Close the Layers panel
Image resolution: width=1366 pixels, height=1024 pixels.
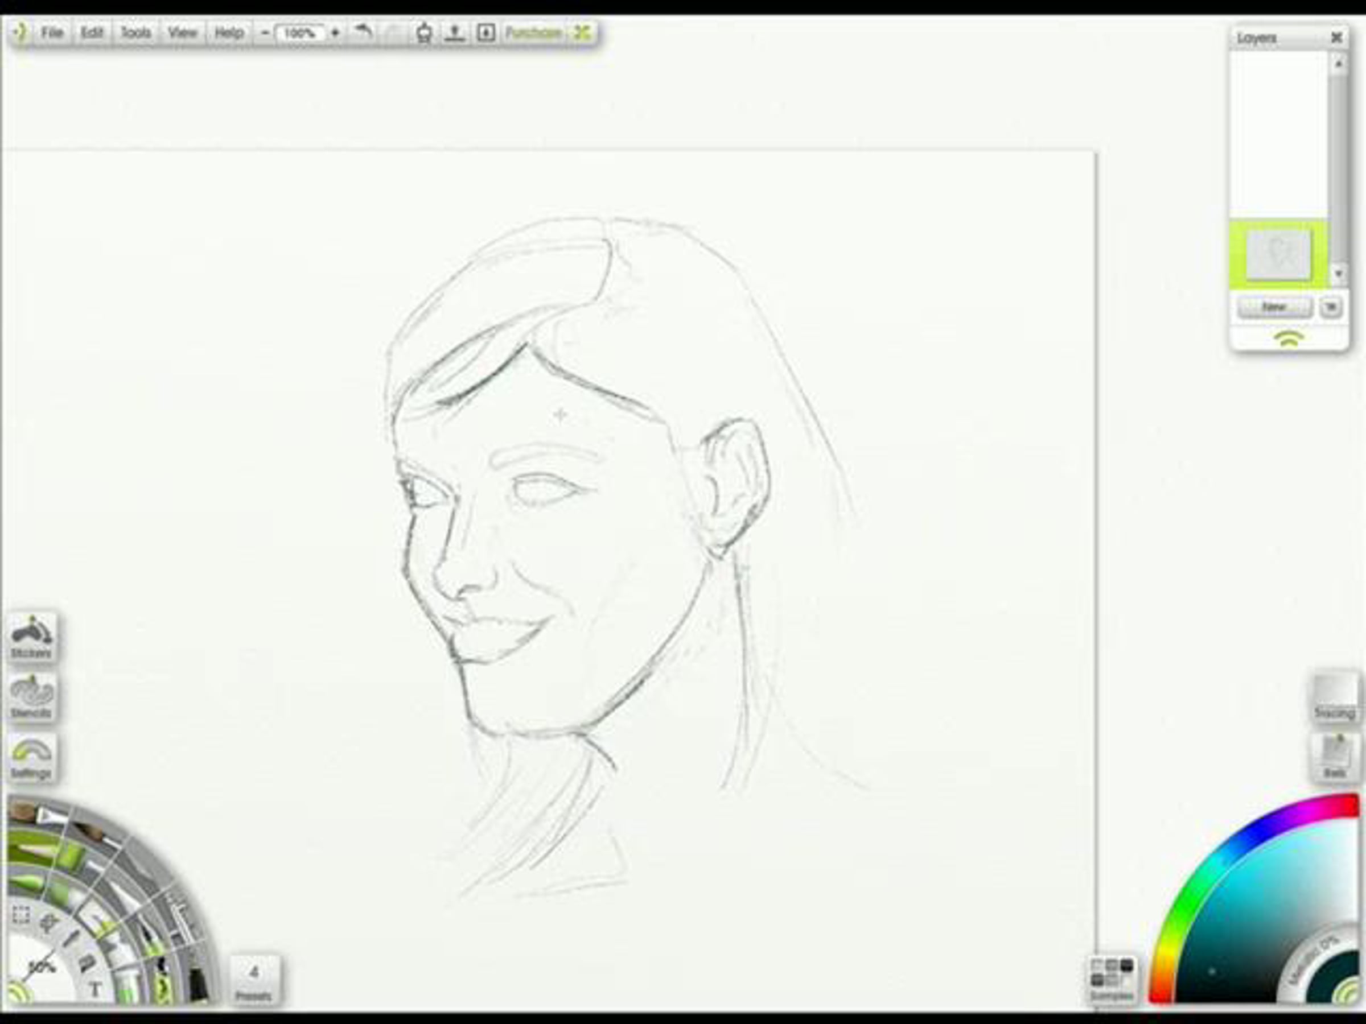[1336, 38]
